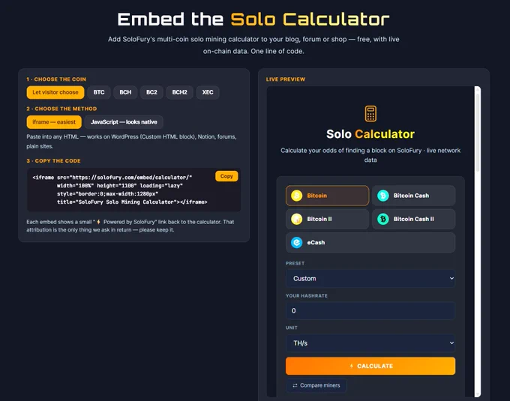Click the 2 · CHOOSE THE METHOD heading
510x401 pixels.
pyautogui.click(x=61, y=109)
